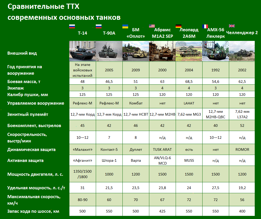Click the combat mass cell '46,5'
This screenshot has width=261, height=219.
click(109, 82)
